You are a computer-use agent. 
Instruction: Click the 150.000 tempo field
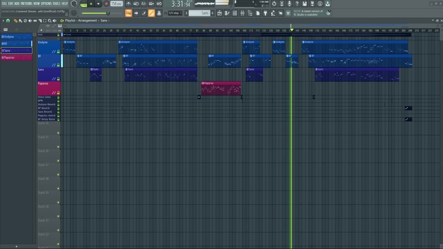tap(117, 4)
